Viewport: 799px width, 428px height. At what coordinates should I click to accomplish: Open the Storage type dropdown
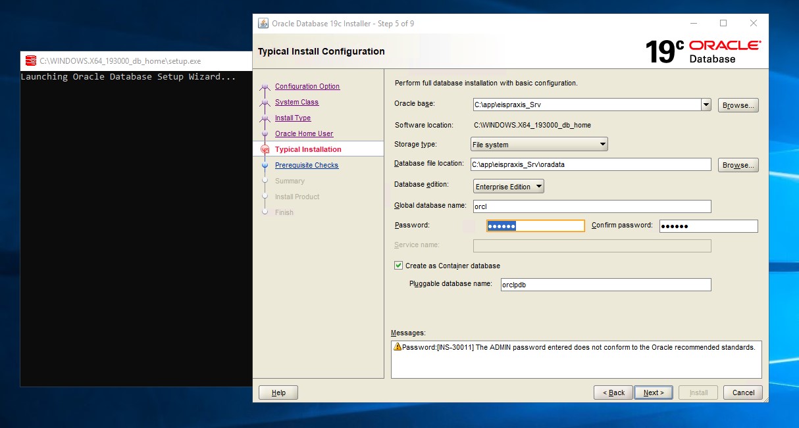(539, 145)
